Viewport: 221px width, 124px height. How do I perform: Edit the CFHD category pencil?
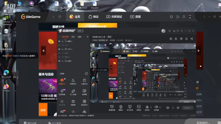pyautogui.click(x=107, y=40)
